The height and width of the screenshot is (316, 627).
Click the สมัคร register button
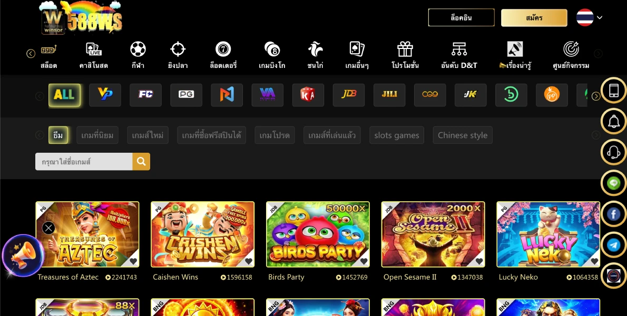coord(534,17)
